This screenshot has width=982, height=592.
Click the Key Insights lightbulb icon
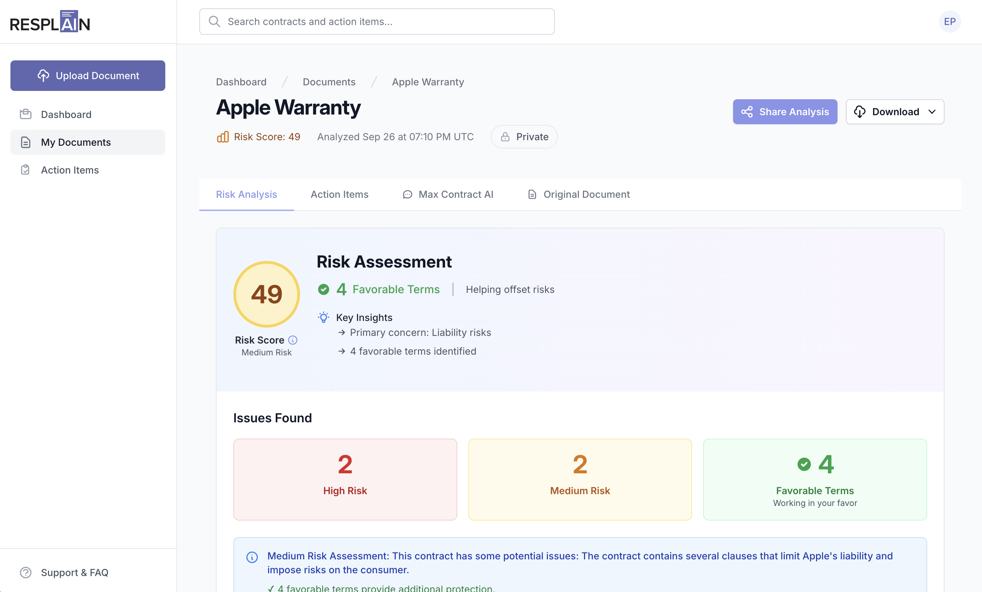pos(324,317)
